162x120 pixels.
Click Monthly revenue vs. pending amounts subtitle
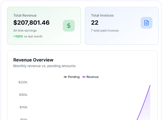tap(44, 66)
